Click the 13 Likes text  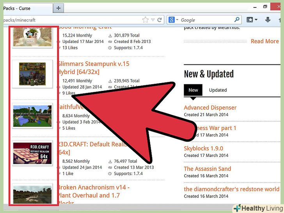coord(70,48)
